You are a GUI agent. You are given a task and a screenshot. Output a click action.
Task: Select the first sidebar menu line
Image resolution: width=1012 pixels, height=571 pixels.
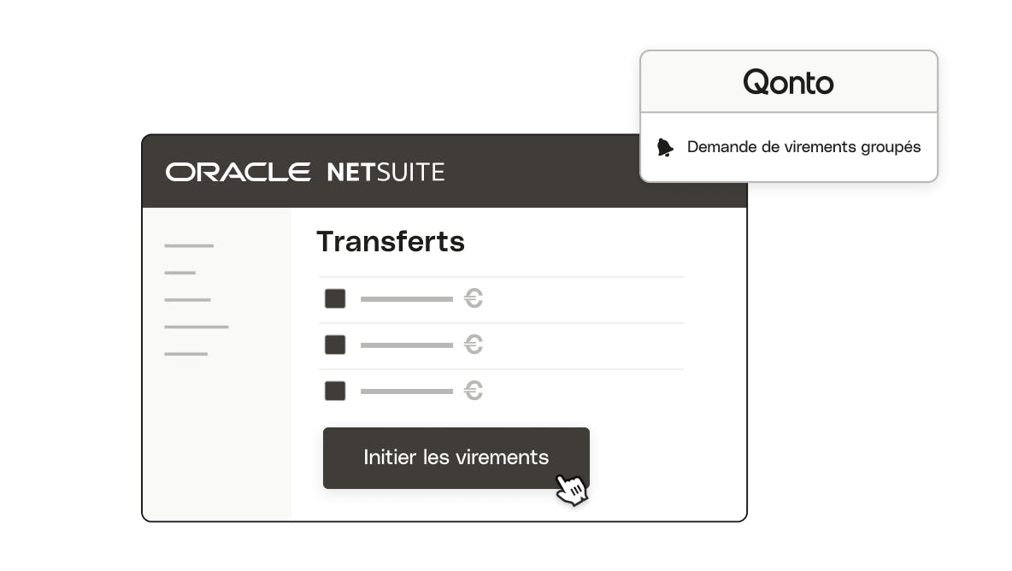189,246
